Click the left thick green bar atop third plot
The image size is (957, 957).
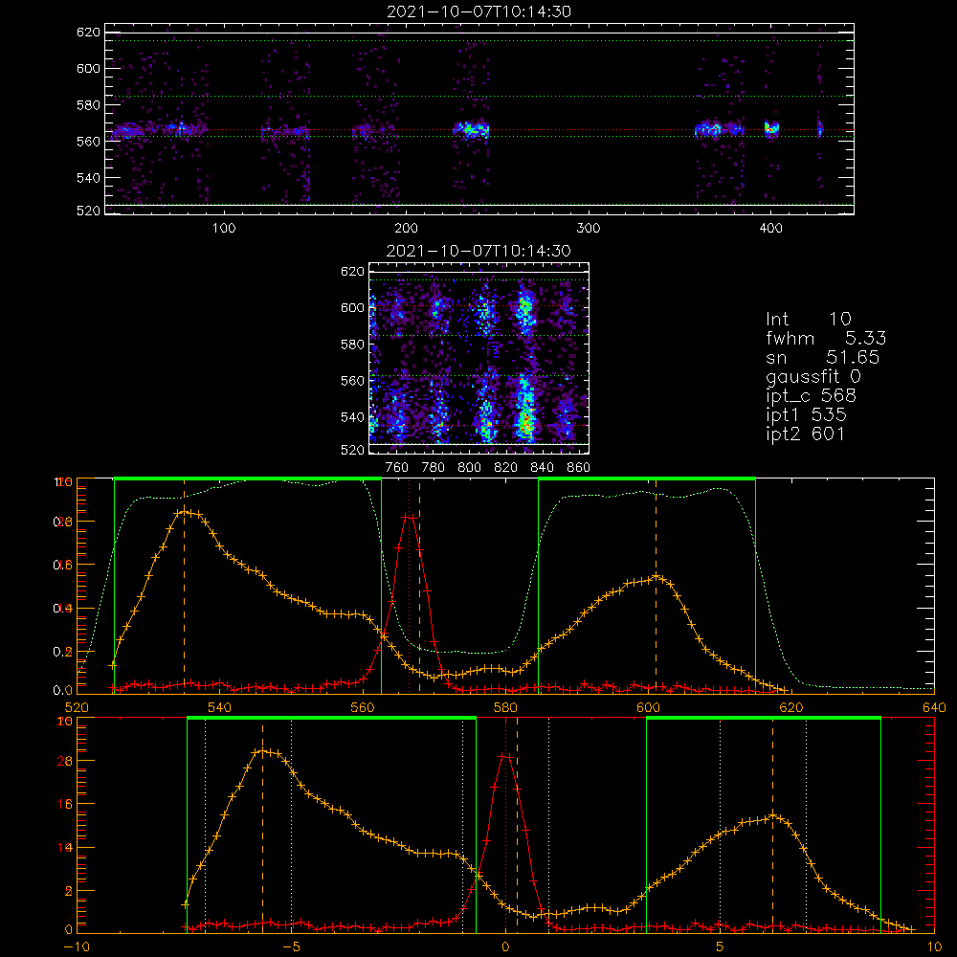248,479
